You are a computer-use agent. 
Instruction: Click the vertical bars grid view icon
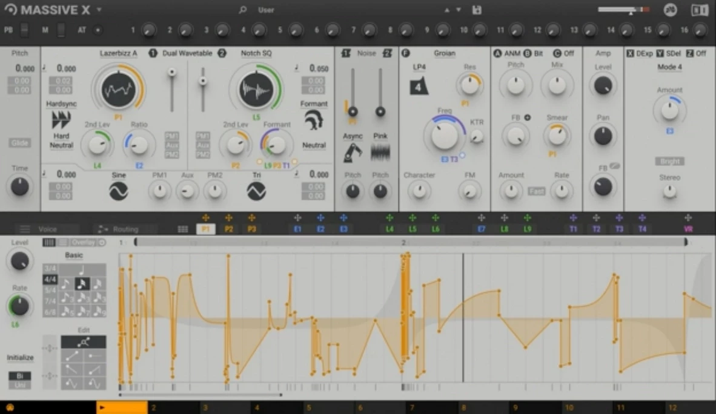pos(49,242)
